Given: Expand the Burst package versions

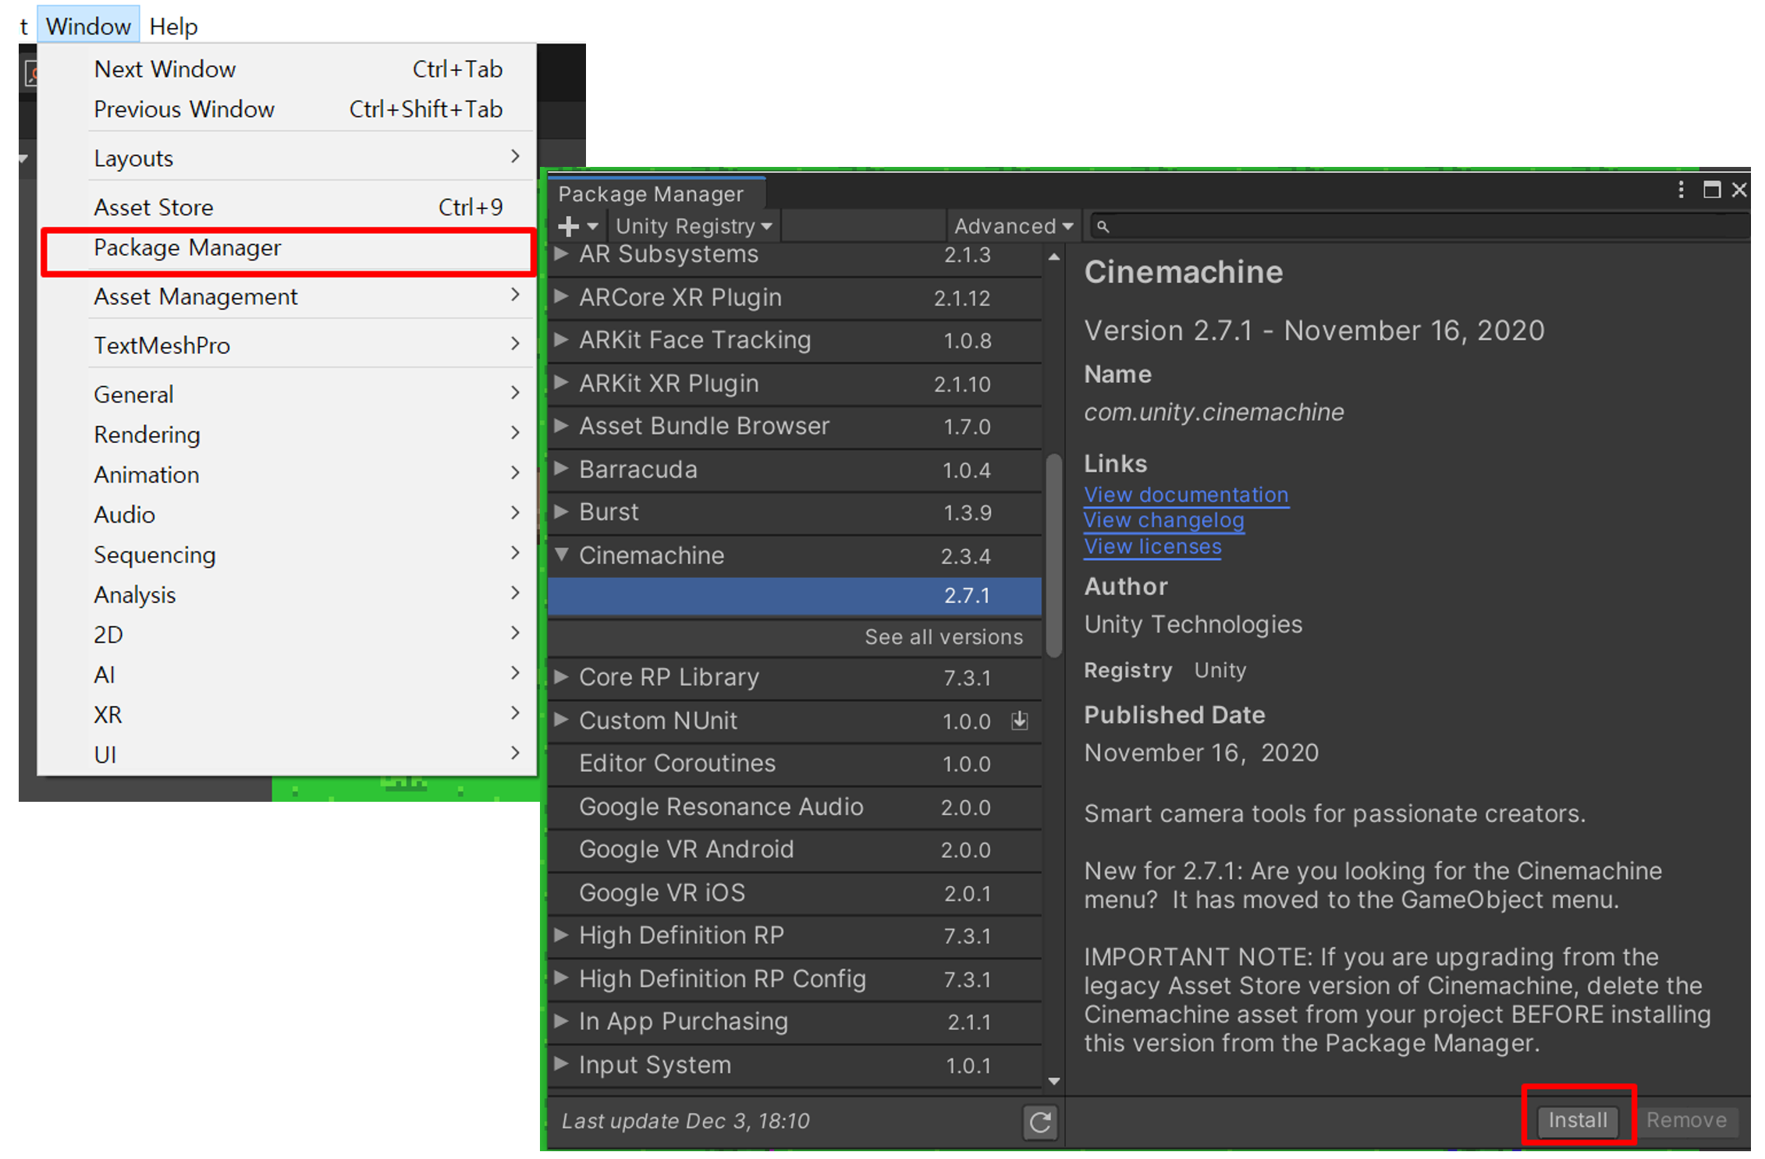Looking at the screenshot, I should click(561, 512).
